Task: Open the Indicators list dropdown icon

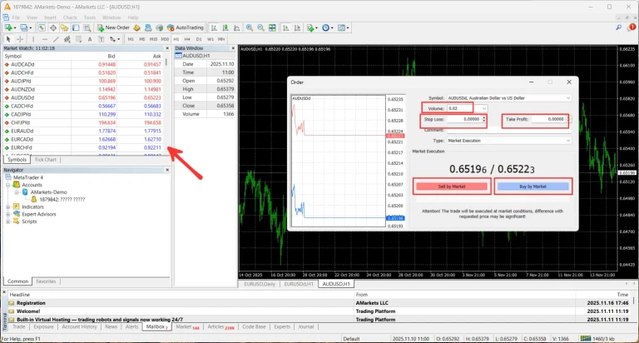Action: click(x=312, y=27)
